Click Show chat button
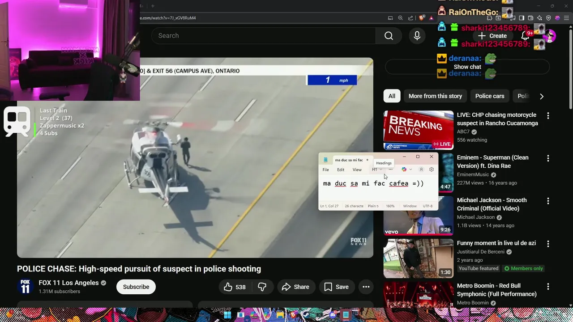The image size is (573, 322). click(467, 67)
